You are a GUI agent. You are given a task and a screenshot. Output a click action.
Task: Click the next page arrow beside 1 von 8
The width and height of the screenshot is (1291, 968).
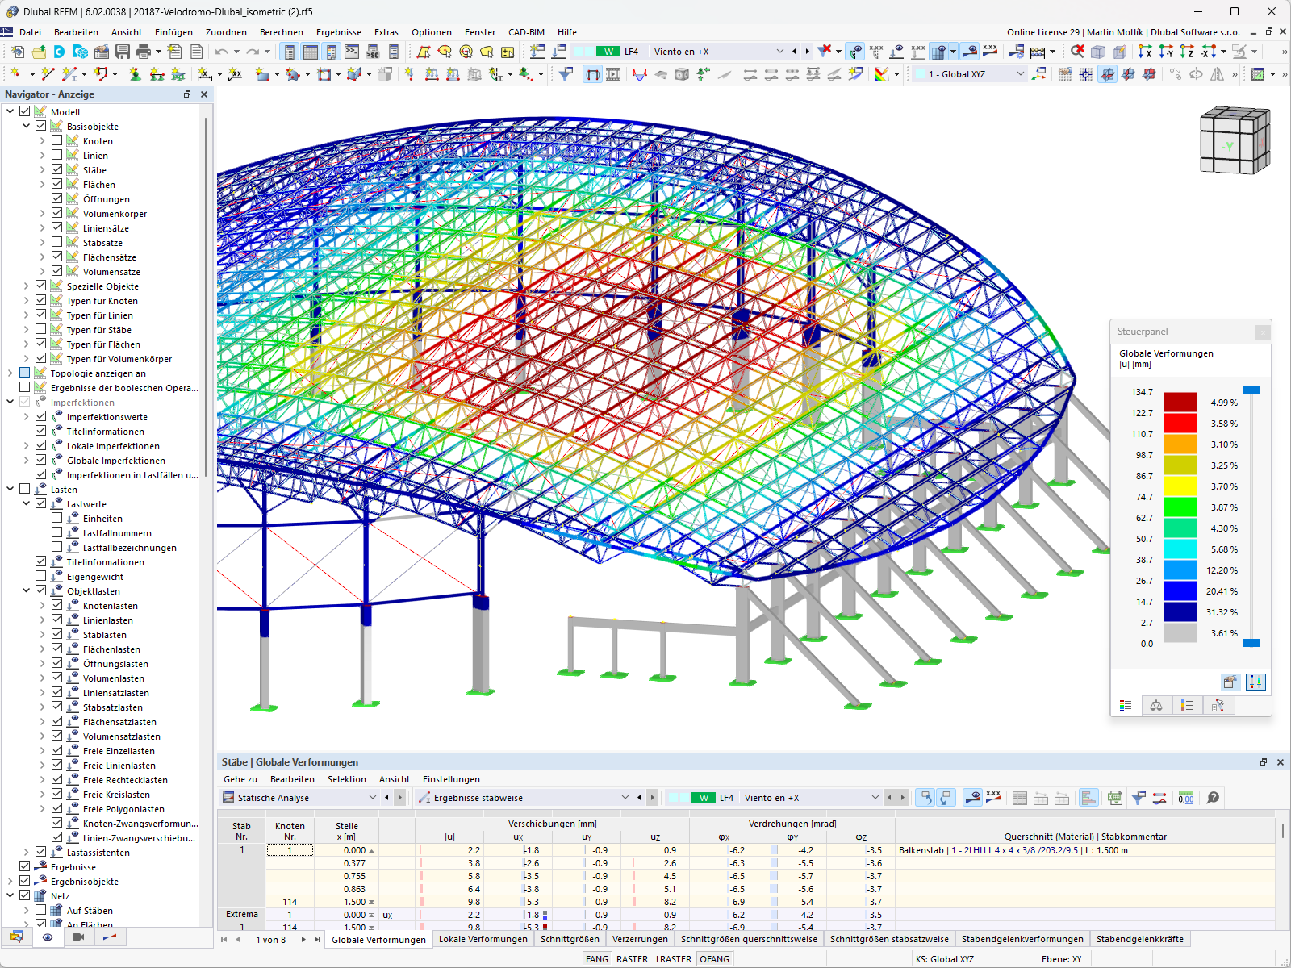[303, 939]
